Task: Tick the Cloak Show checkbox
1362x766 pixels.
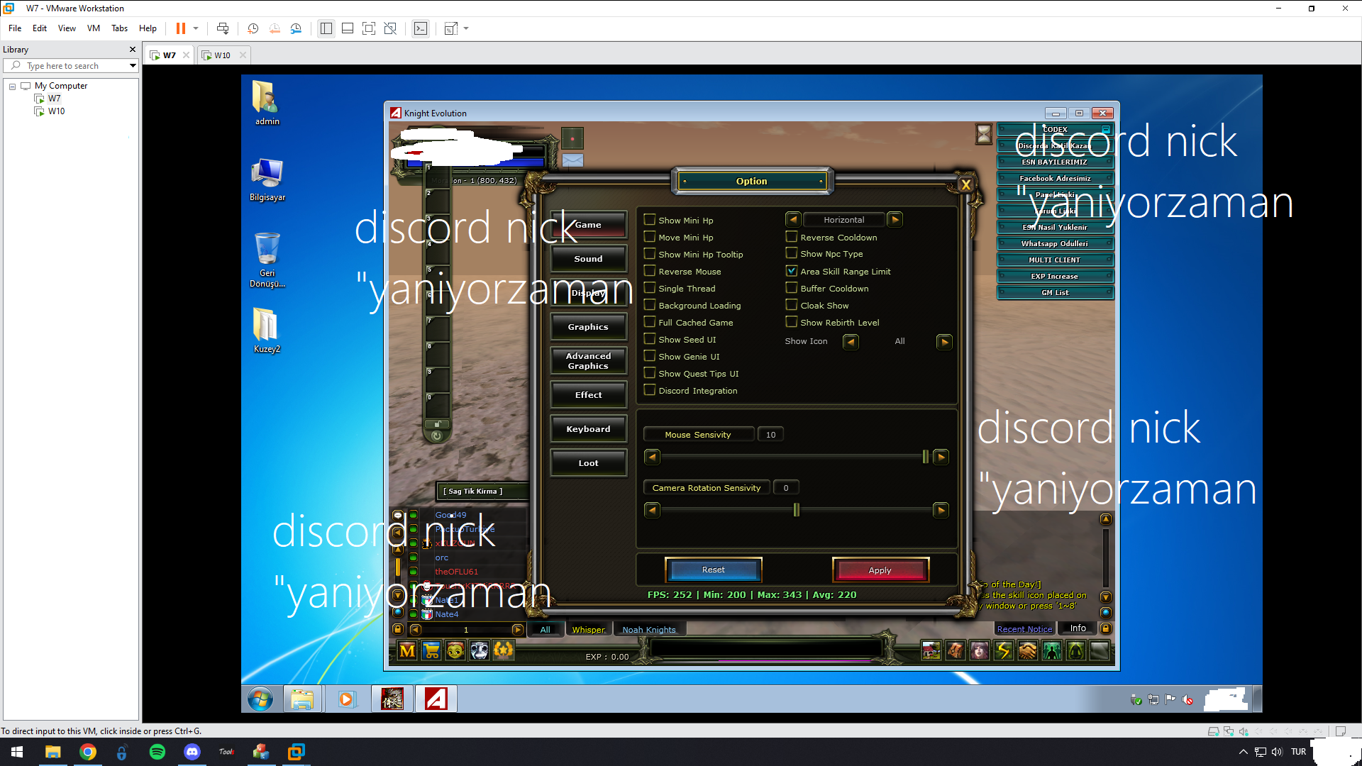Action: [x=792, y=305]
